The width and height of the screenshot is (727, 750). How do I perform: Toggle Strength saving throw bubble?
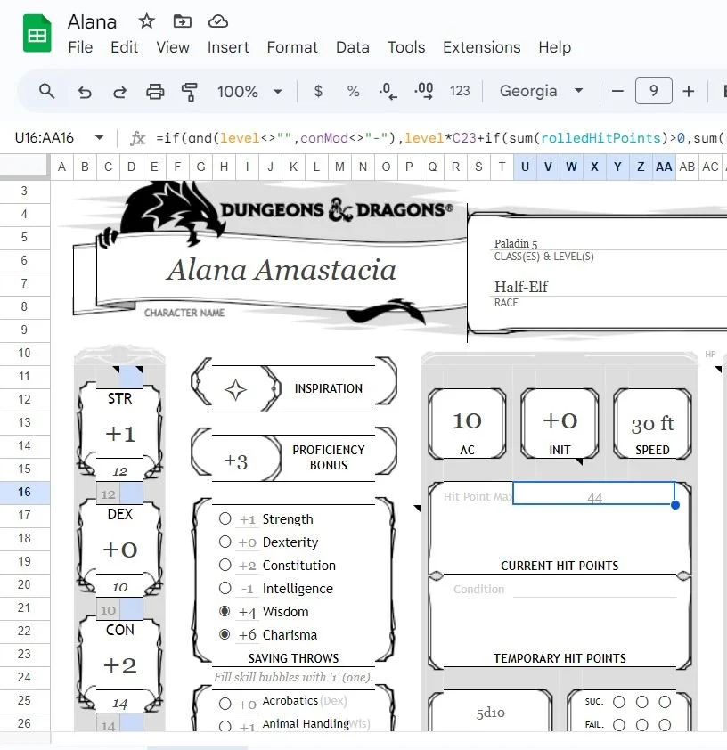click(x=225, y=518)
